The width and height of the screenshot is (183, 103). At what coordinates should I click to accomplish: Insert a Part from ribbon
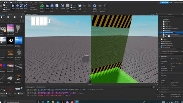point(52,7)
